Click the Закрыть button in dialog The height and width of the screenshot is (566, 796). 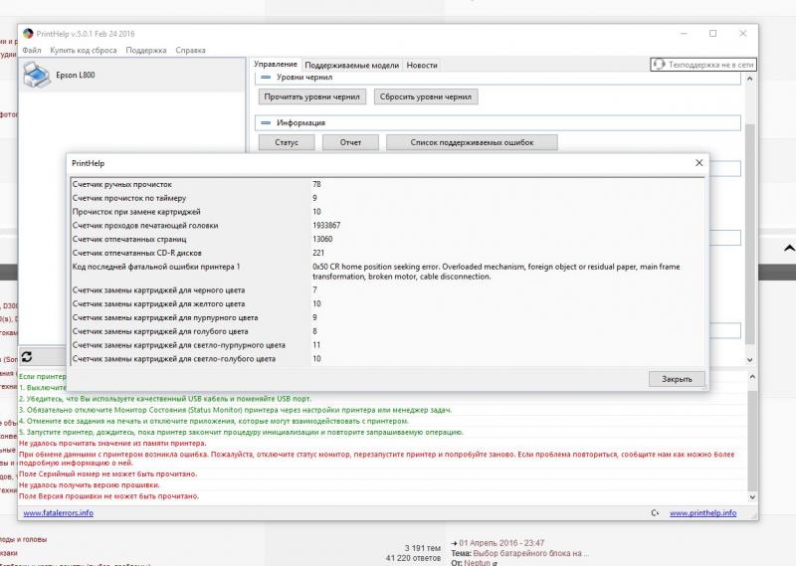[677, 379]
